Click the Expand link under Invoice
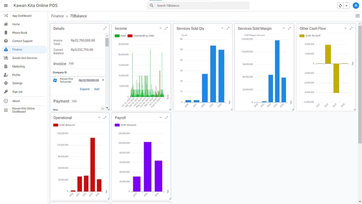Viewport: 362px width, 204px height. click(x=84, y=89)
